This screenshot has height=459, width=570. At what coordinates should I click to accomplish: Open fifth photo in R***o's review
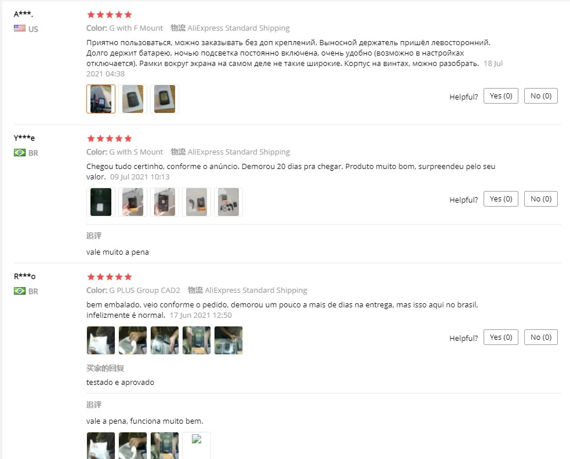(228, 340)
